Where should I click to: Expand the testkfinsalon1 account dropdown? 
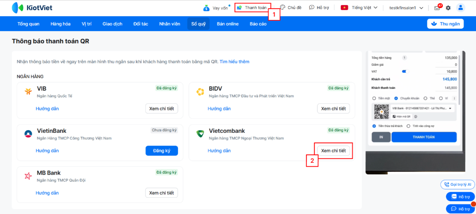pos(406,8)
